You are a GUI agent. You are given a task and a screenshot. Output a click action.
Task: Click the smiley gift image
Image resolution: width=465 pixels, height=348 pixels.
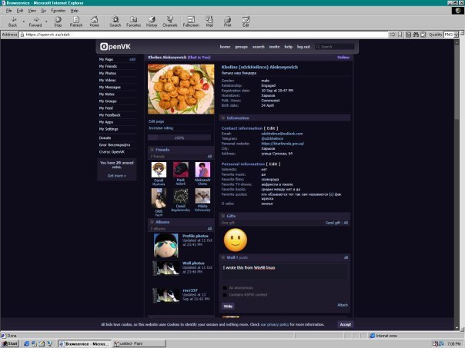click(x=236, y=240)
